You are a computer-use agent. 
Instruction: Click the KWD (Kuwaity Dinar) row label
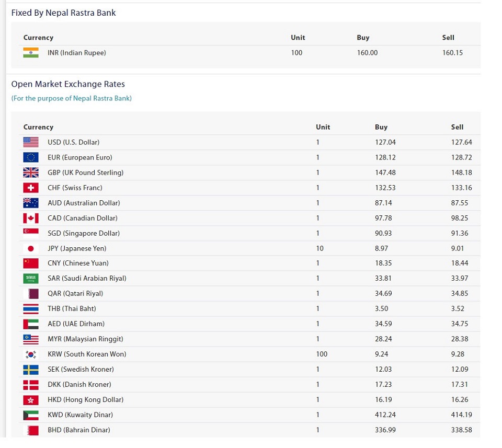pyautogui.click(x=81, y=415)
